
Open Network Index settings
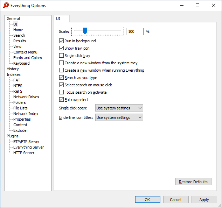click(x=26, y=114)
